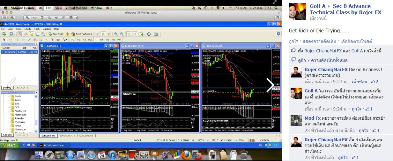
Task: Open the Strategy Tester icon
Action: click(x=43, y=34)
